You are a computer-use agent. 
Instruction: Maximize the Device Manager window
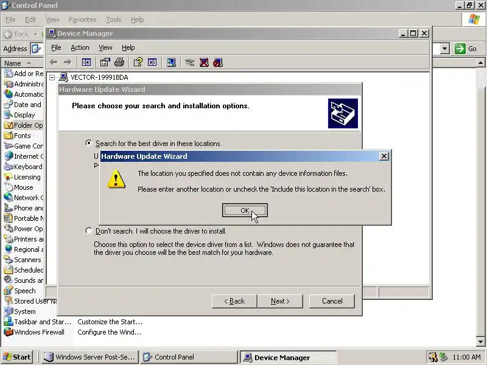(413, 33)
